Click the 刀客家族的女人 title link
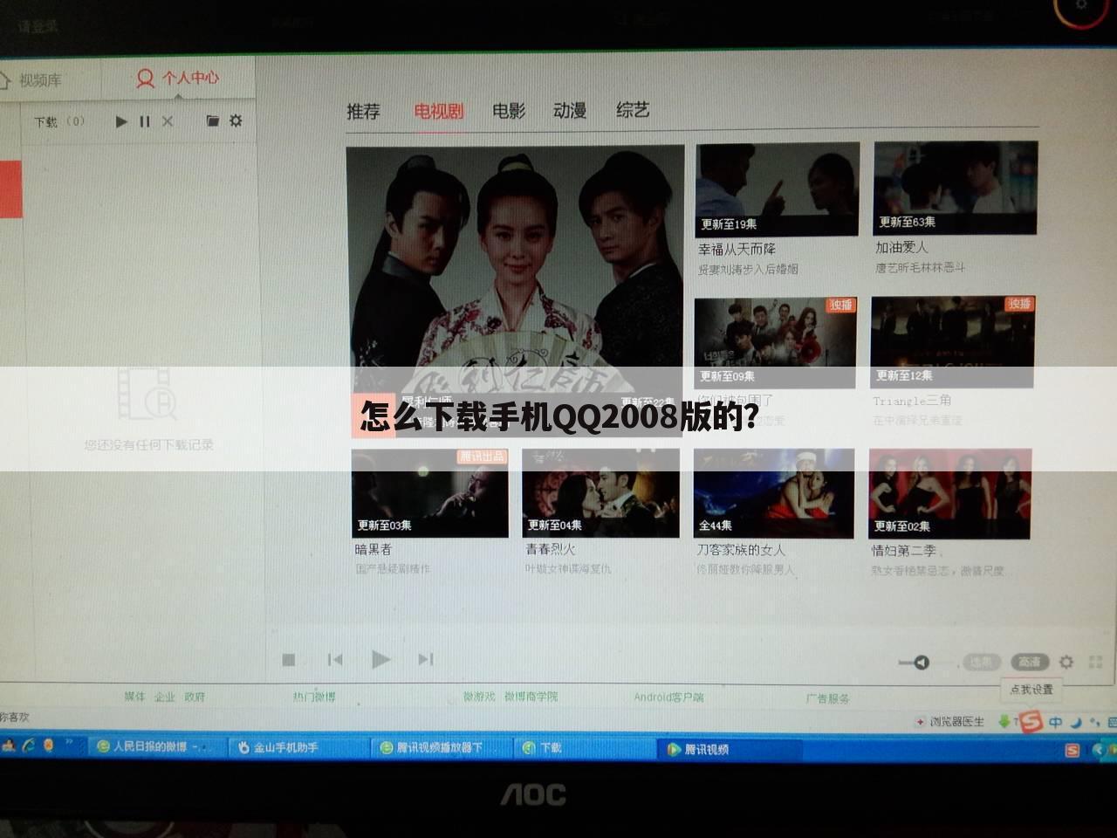This screenshot has height=838, width=1117. click(741, 550)
